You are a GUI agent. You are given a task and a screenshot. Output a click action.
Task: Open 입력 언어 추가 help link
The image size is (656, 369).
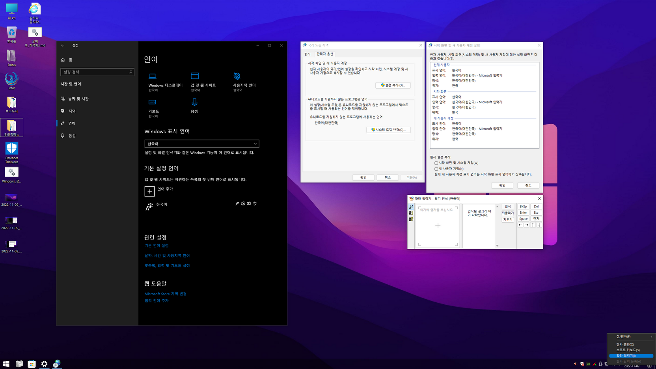[157, 301]
